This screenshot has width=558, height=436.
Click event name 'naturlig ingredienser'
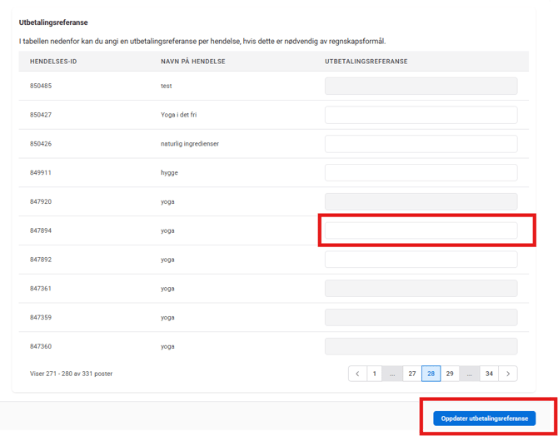tap(190, 144)
